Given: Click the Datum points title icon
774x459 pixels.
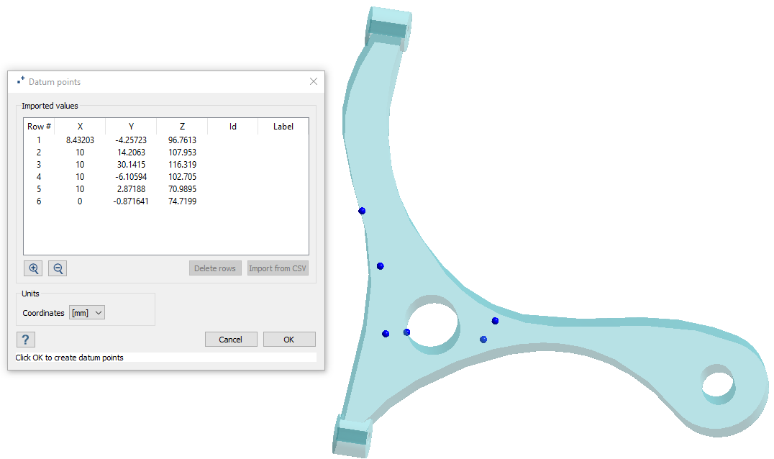Looking at the screenshot, I should point(21,81).
